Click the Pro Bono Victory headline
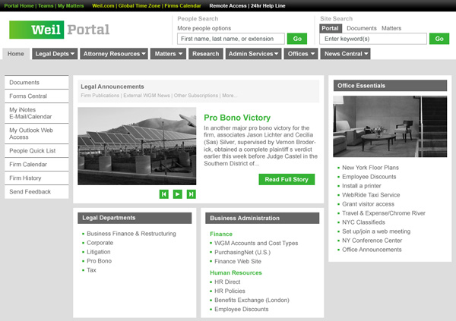This screenshot has height=321, width=456. click(x=237, y=118)
